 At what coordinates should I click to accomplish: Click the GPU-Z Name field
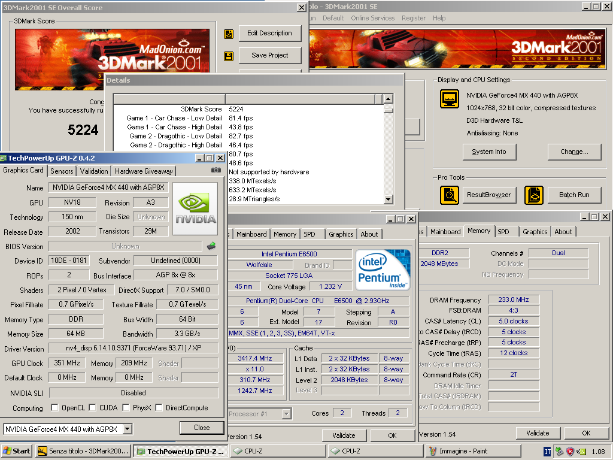click(x=108, y=187)
